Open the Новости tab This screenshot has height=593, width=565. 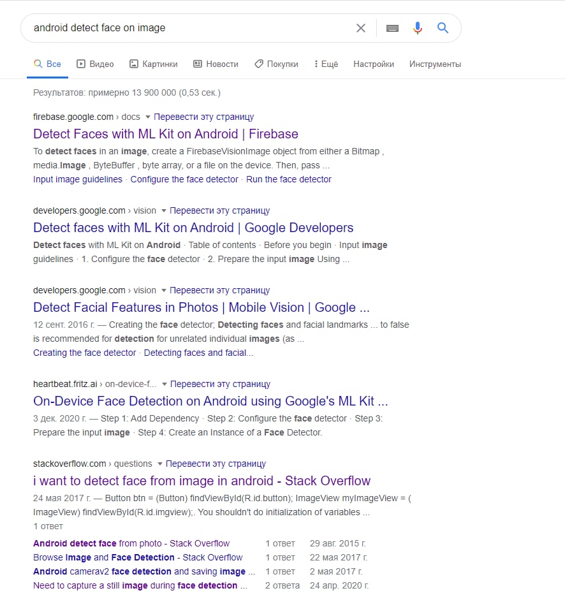coord(216,64)
